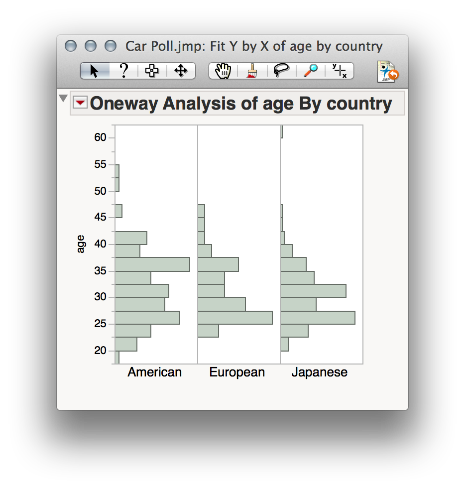Select the Crosshairs tool
This screenshot has width=465, height=489.
pyautogui.click(x=340, y=71)
